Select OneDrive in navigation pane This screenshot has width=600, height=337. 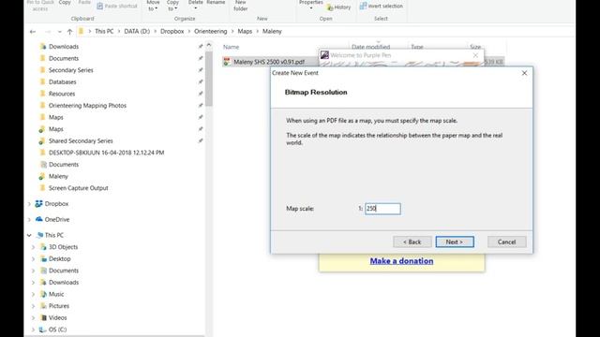click(x=57, y=220)
